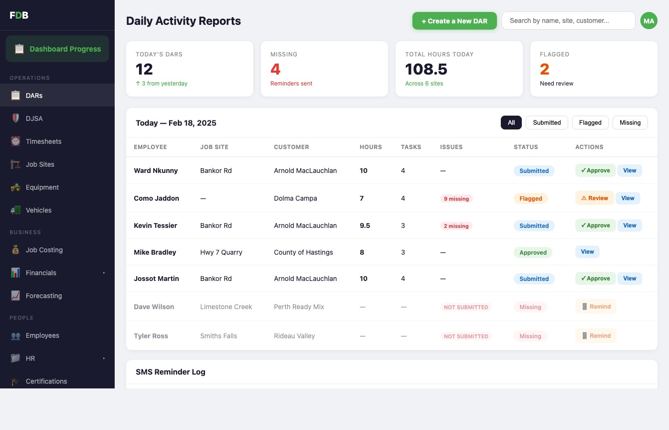This screenshot has width=669, height=430.
Task: Click the Job Sites crane icon
Action: tap(15, 164)
